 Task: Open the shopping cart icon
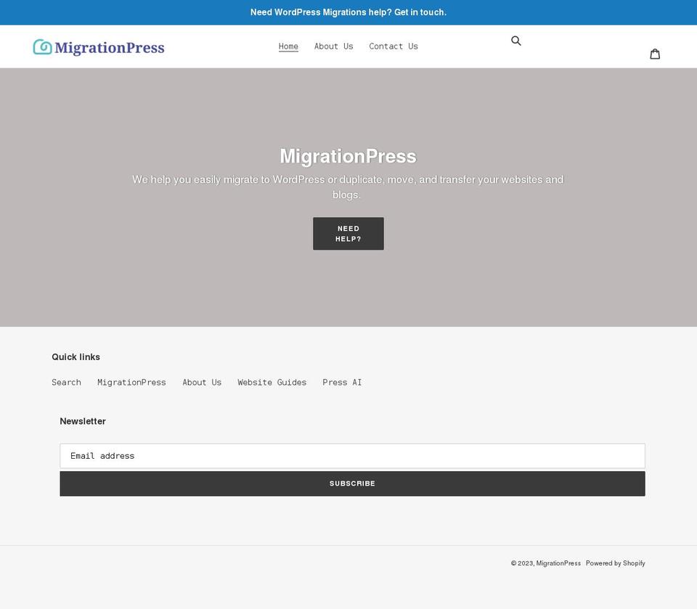coord(655,53)
